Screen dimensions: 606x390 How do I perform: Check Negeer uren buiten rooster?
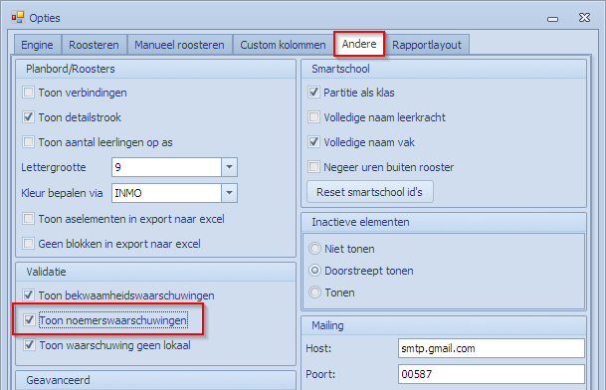(313, 167)
